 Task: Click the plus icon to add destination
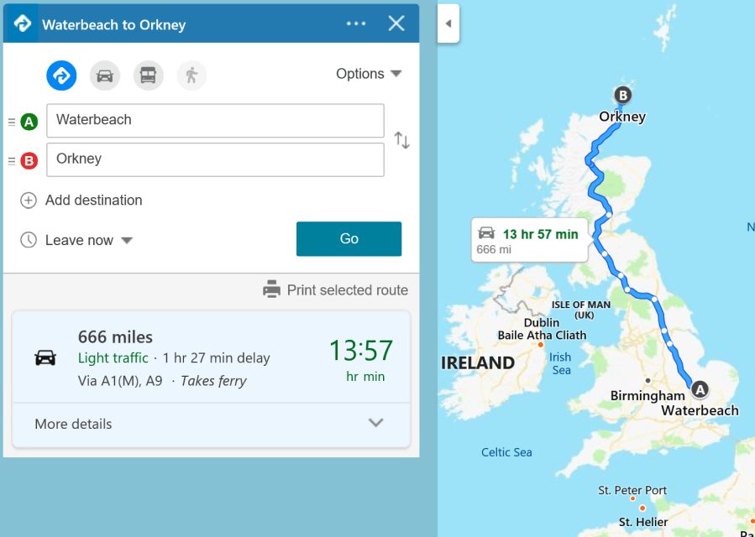point(29,201)
